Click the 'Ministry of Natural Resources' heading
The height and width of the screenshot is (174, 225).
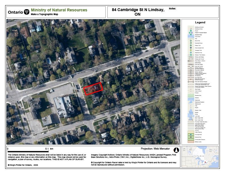(x=59, y=10)
